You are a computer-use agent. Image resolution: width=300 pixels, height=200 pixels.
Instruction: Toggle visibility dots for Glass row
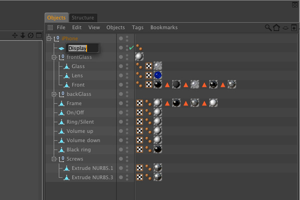(x=127, y=66)
